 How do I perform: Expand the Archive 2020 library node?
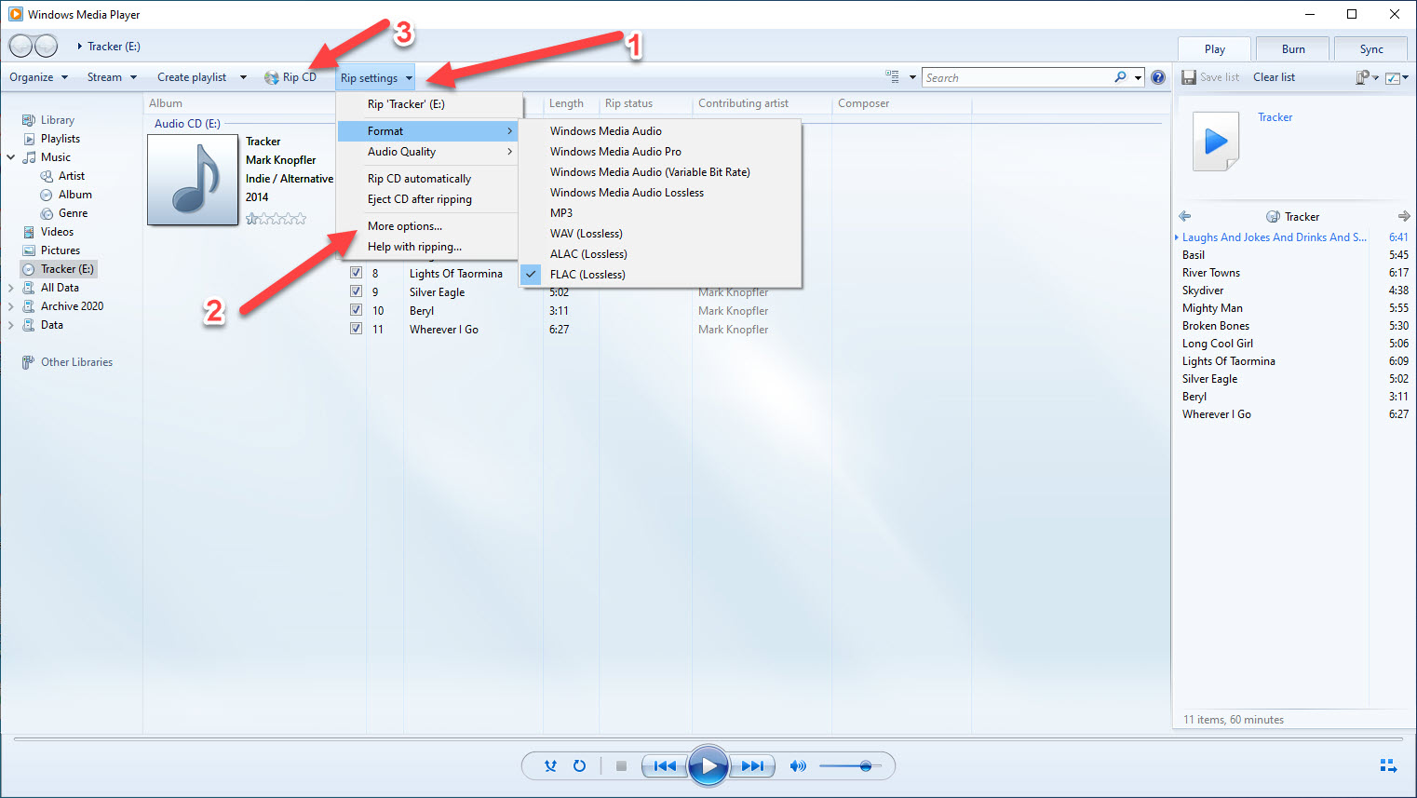pos(11,306)
